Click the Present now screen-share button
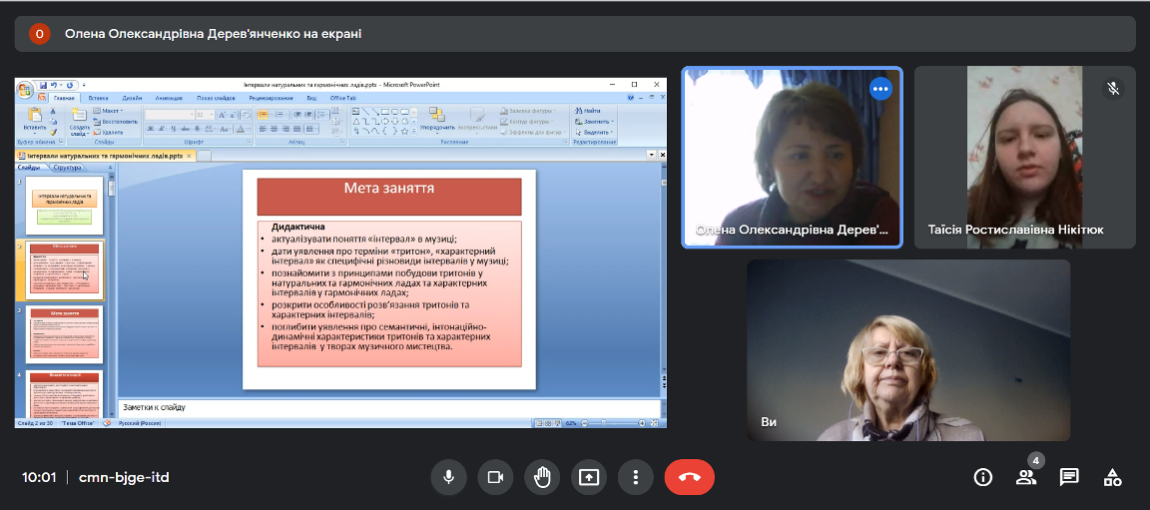Image resolution: width=1150 pixels, height=510 pixels. pos(589,477)
